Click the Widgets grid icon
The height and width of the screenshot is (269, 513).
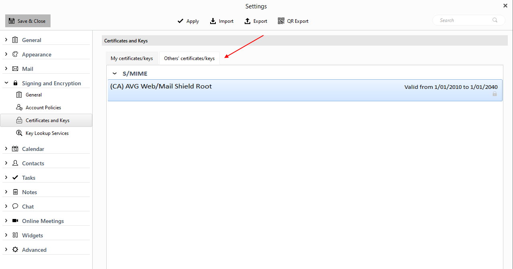pos(15,235)
